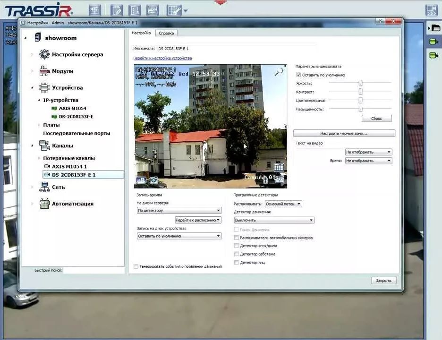Viewport: 442px width, 340px height.
Task: Select the Настройка tab
Action: coord(141,33)
